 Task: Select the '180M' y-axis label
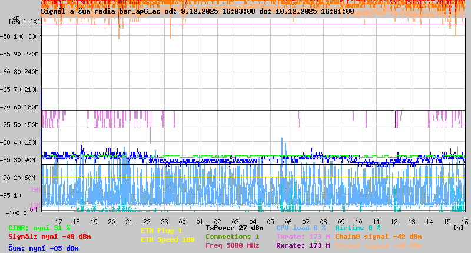(x=31, y=107)
